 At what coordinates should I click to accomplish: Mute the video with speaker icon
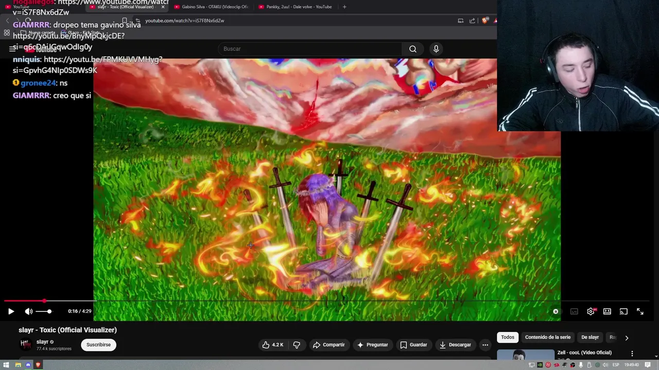(29, 311)
